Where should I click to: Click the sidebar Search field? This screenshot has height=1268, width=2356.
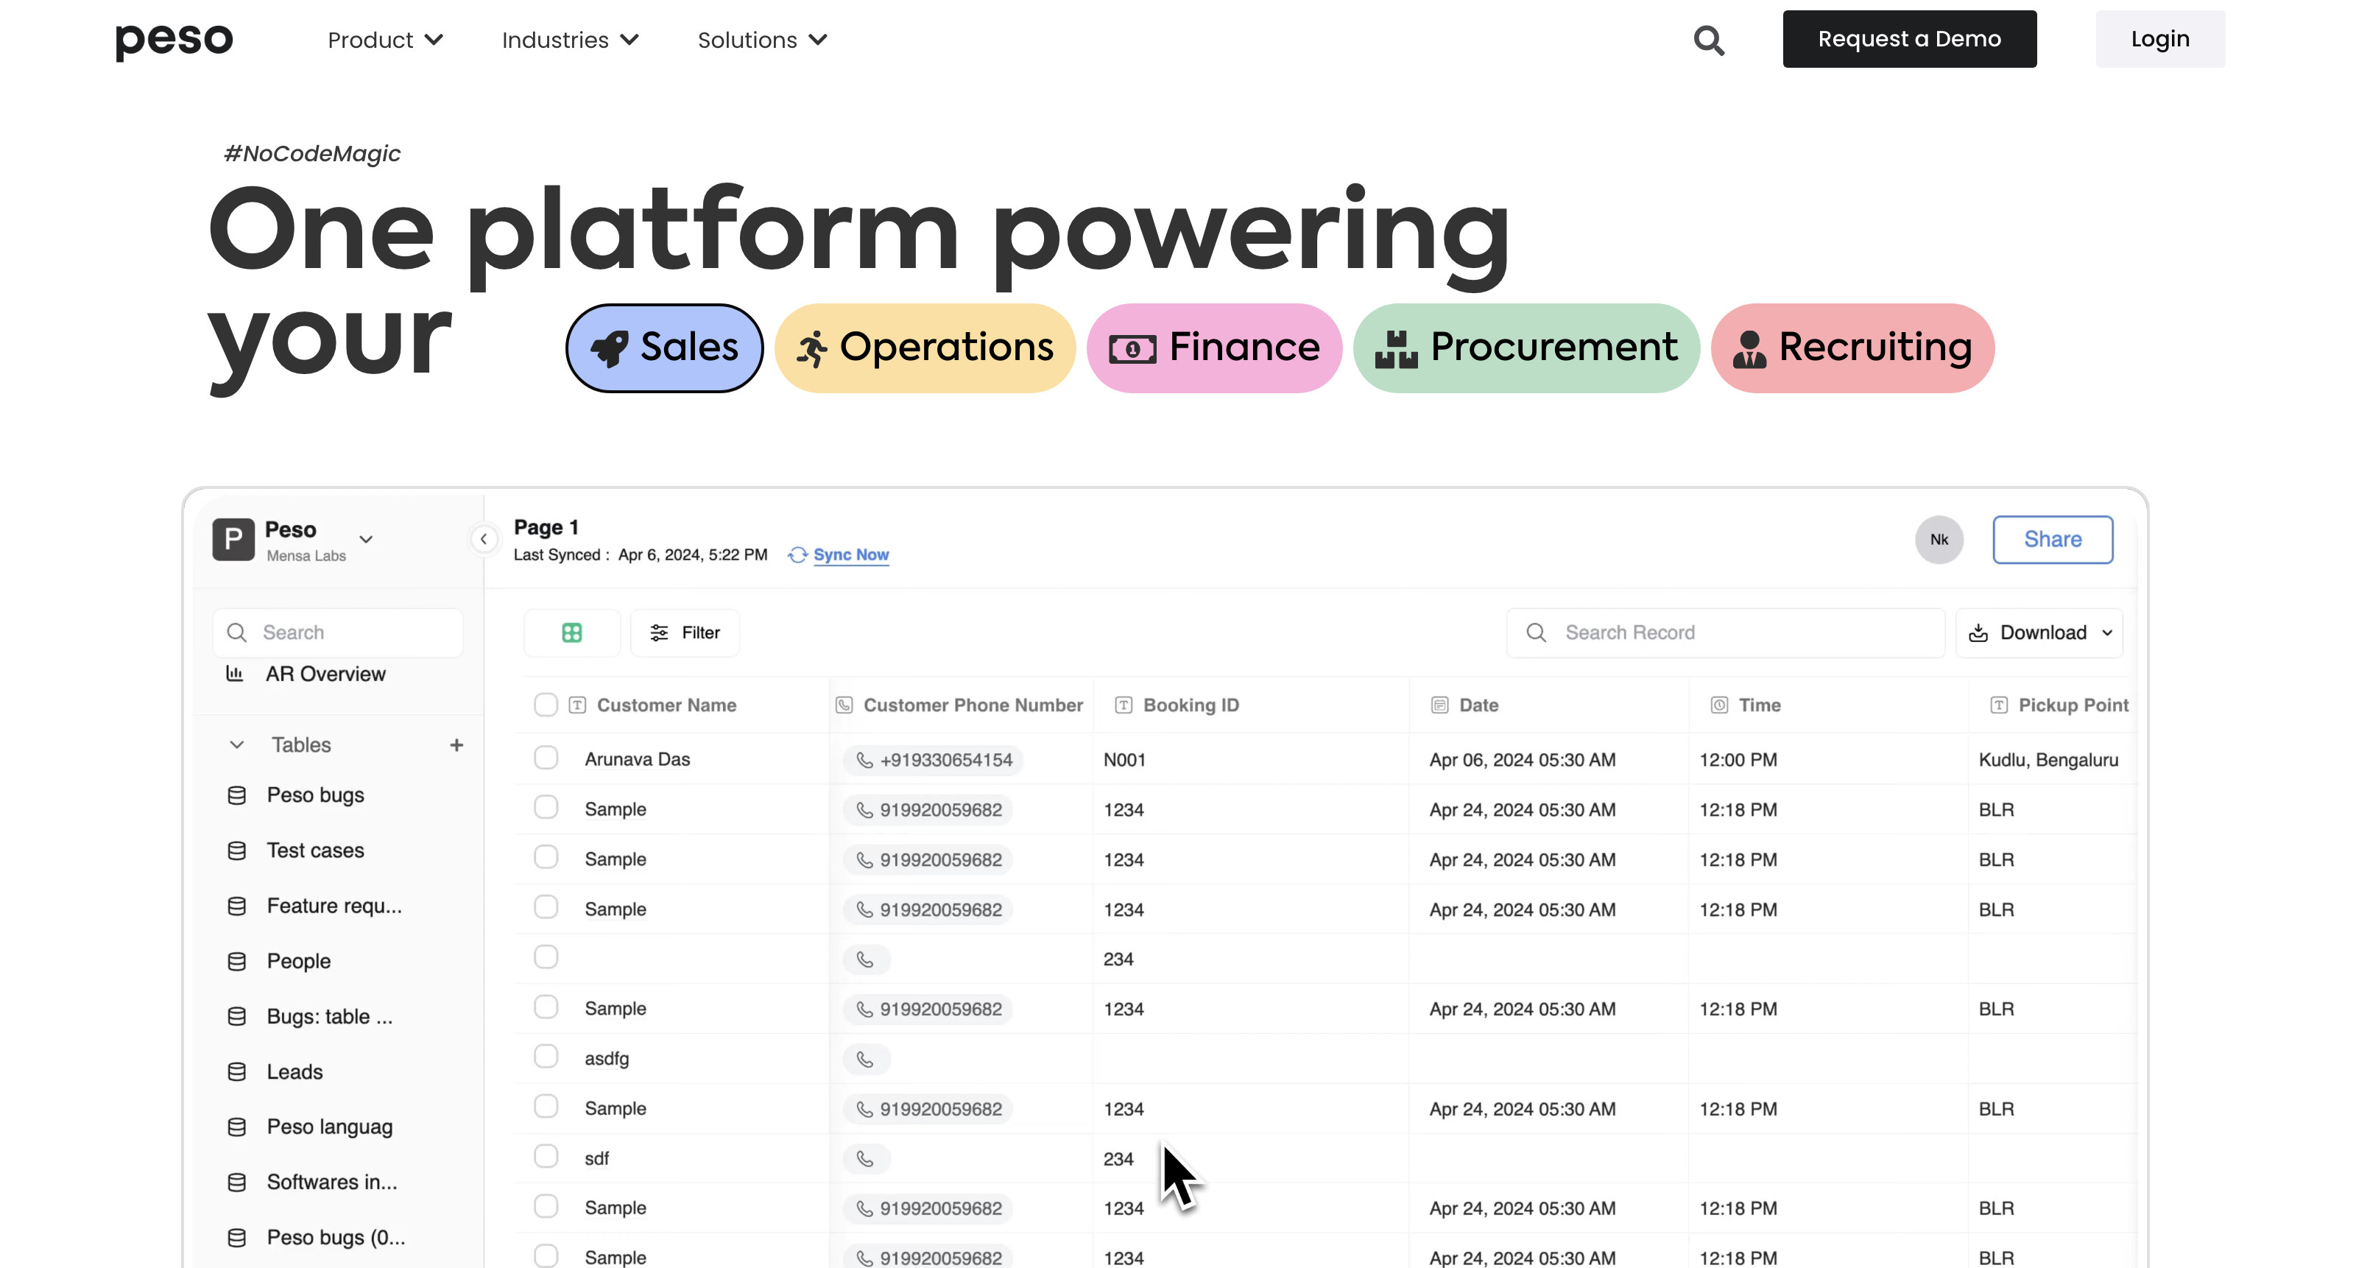click(339, 633)
